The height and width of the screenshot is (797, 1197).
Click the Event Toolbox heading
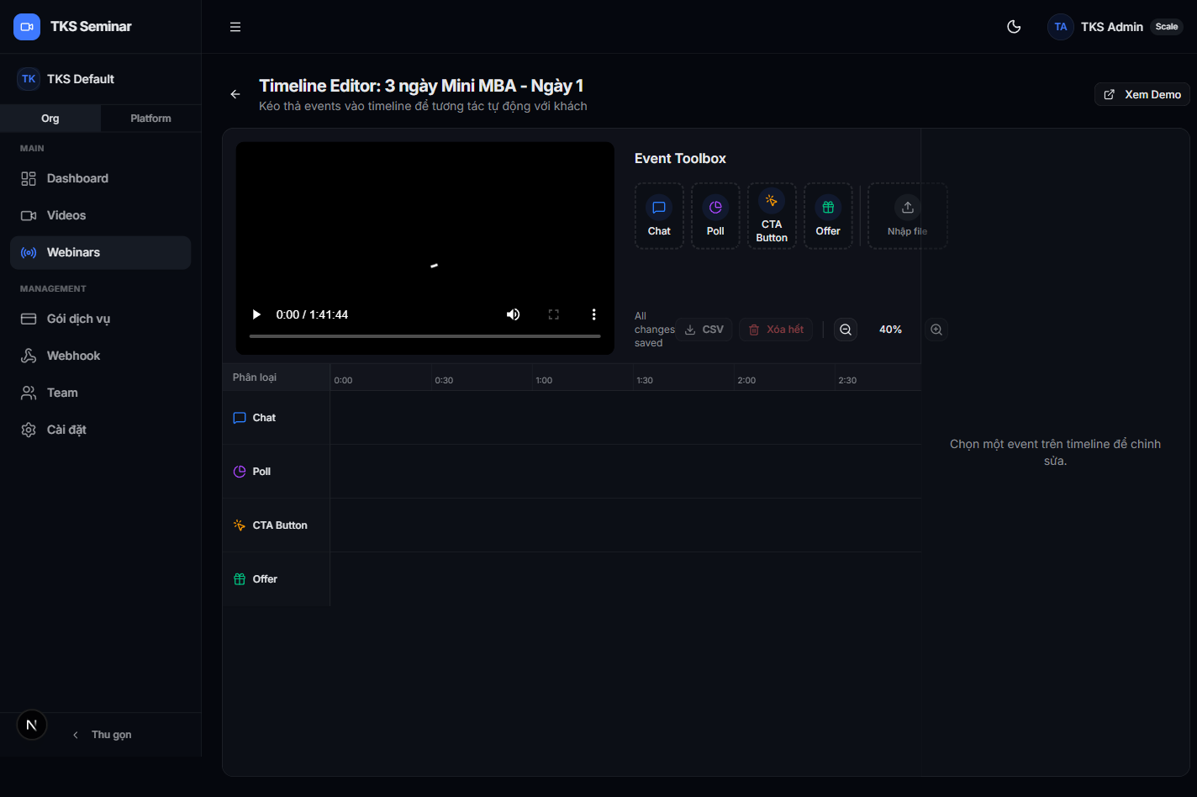point(680,158)
